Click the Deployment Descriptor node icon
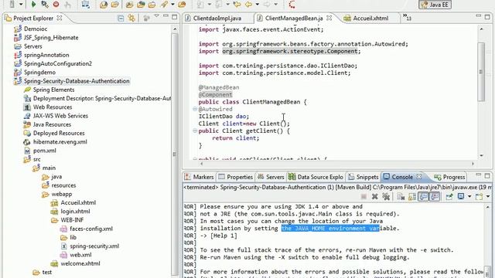This screenshot has height=278, width=495. click(x=28, y=98)
